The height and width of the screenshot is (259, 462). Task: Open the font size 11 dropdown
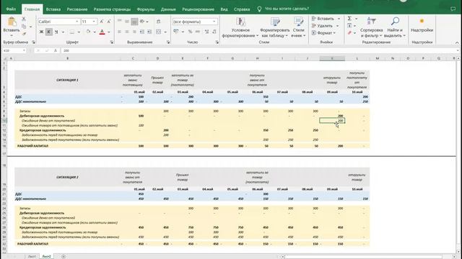tap(94, 22)
